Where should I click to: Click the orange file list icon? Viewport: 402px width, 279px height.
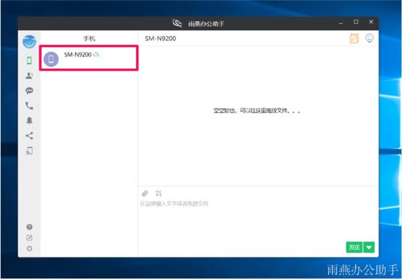(x=354, y=38)
